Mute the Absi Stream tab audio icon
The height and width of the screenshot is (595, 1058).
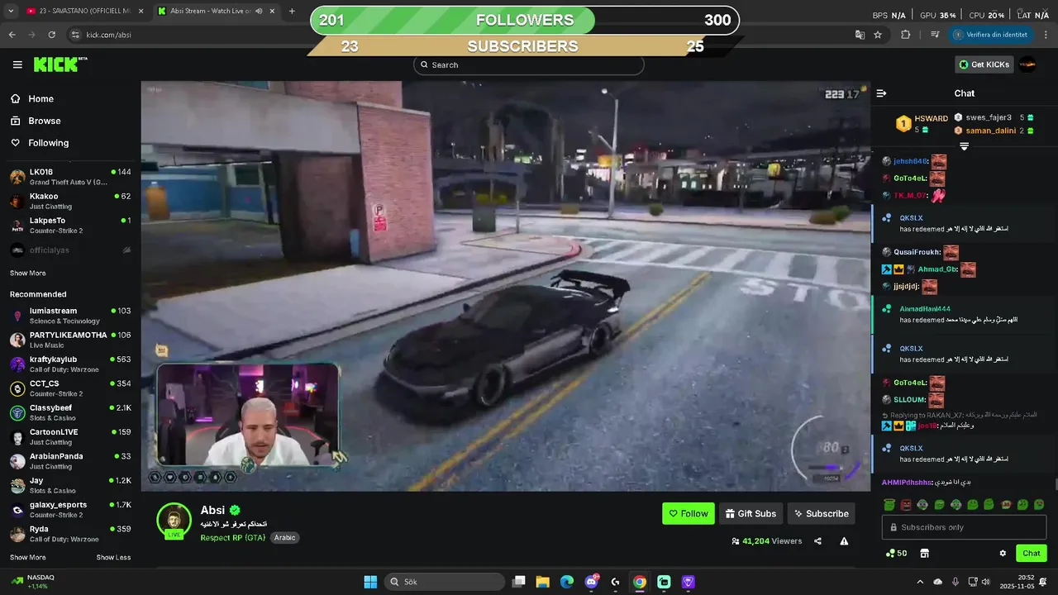click(259, 12)
